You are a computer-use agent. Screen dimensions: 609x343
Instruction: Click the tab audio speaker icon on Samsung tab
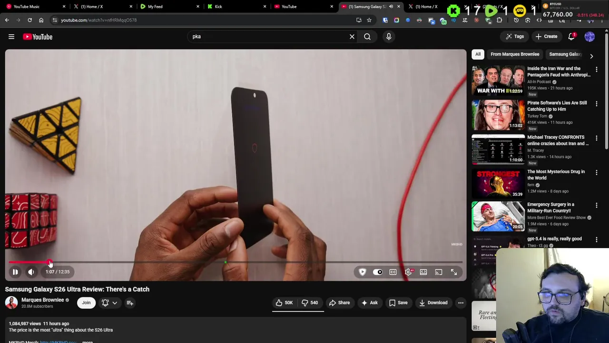(x=391, y=7)
